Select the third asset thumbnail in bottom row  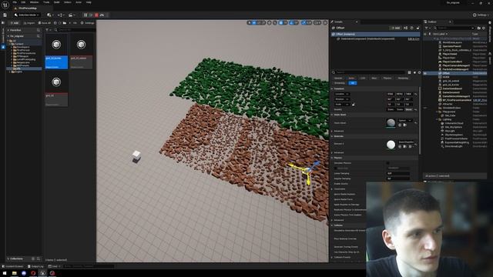pos(56,89)
